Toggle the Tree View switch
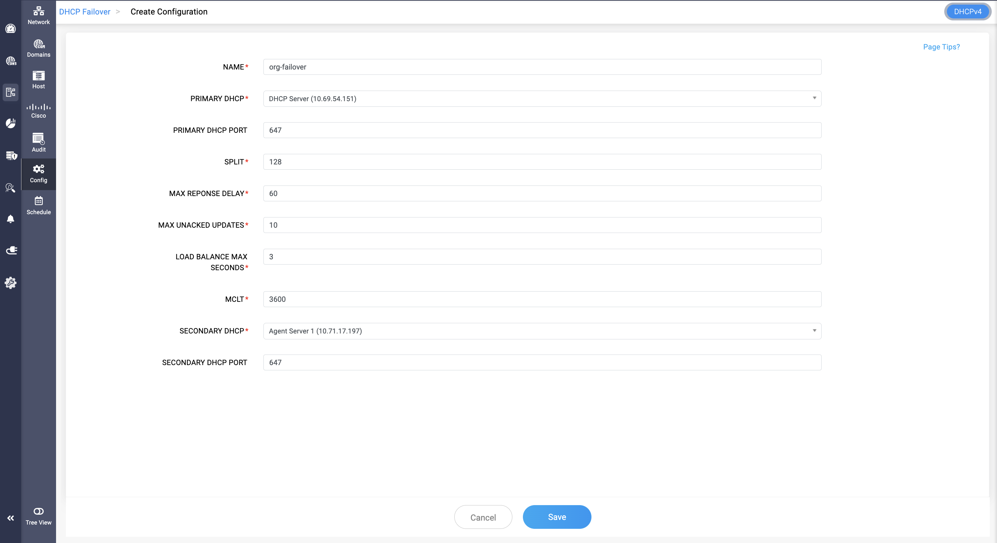 click(x=38, y=511)
